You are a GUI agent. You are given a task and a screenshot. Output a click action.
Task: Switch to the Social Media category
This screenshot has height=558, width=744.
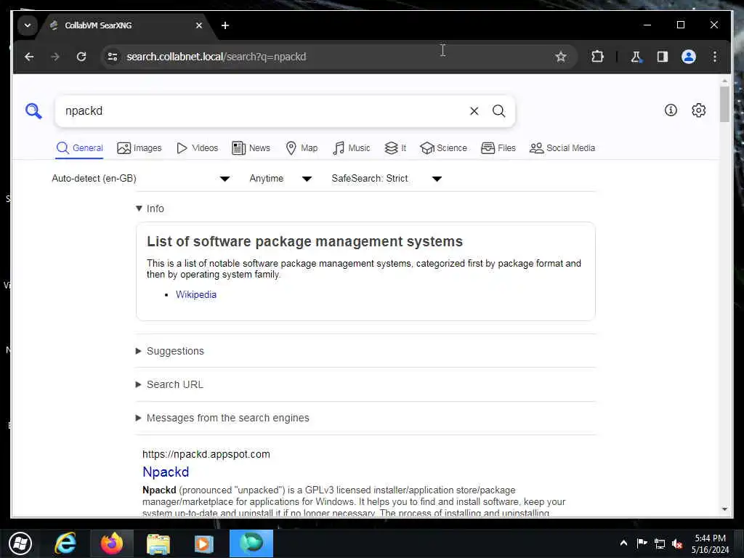click(562, 148)
